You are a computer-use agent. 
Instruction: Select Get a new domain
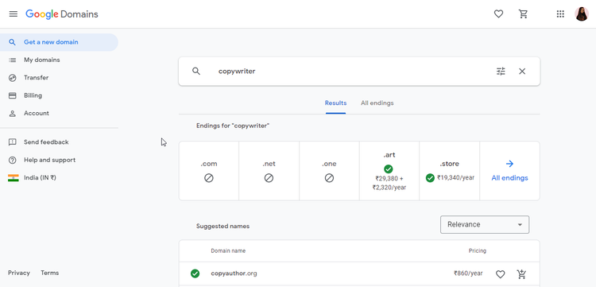pyautogui.click(x=59, y=42)
